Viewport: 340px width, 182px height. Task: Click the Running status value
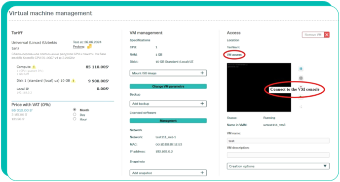(x=269, y=118)
